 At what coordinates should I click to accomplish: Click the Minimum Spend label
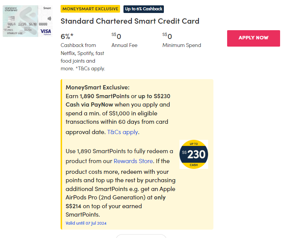[x=181, y=45]
